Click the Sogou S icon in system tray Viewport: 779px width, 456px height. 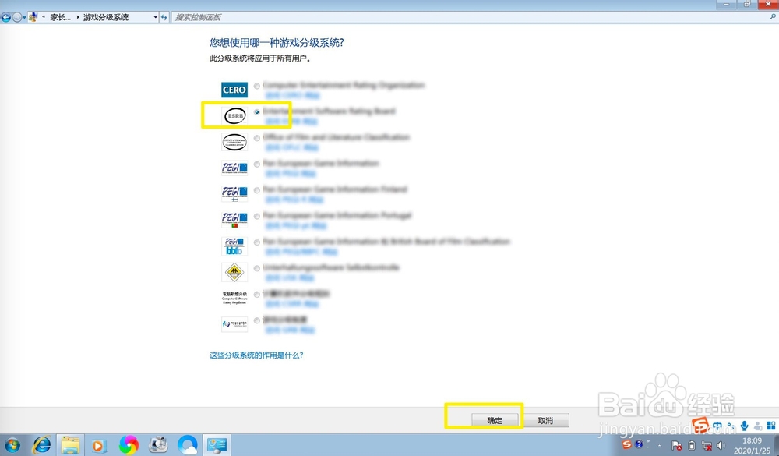627,444
